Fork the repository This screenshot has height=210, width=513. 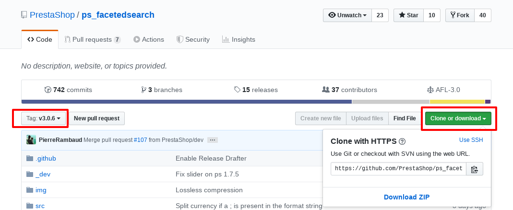[460, 15]
